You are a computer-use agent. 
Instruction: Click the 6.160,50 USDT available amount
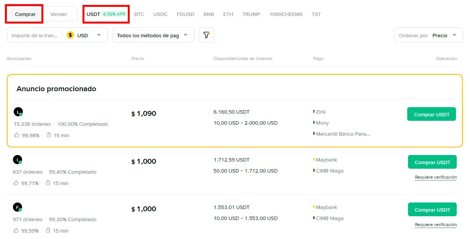coord(232,112)
